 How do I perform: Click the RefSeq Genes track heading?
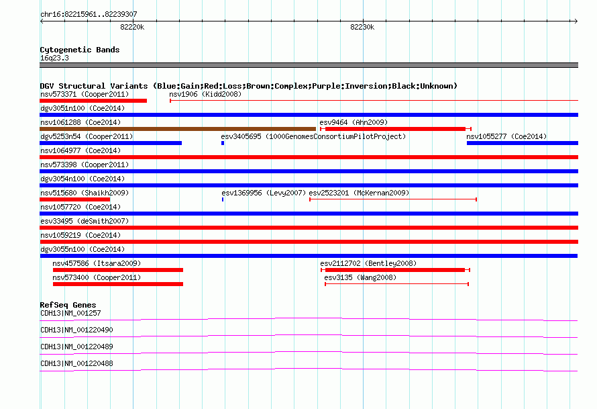click(x=68, y=305)
